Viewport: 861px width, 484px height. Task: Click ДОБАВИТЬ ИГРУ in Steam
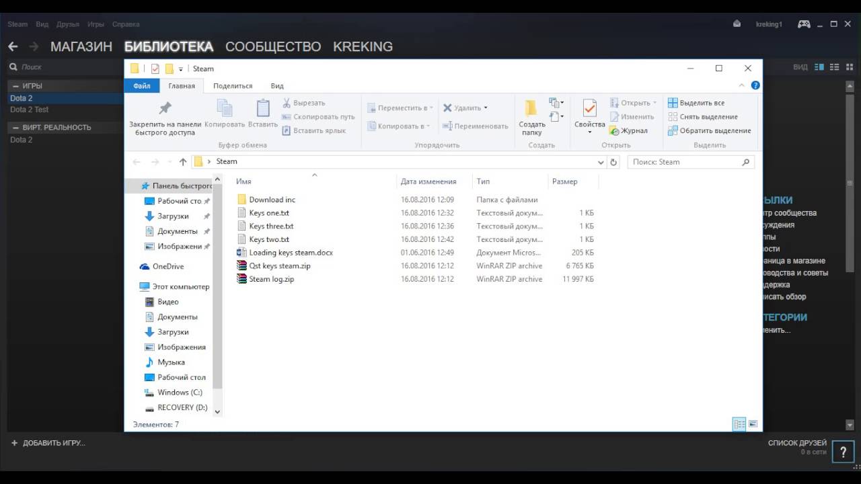click(x=48, y=443)
